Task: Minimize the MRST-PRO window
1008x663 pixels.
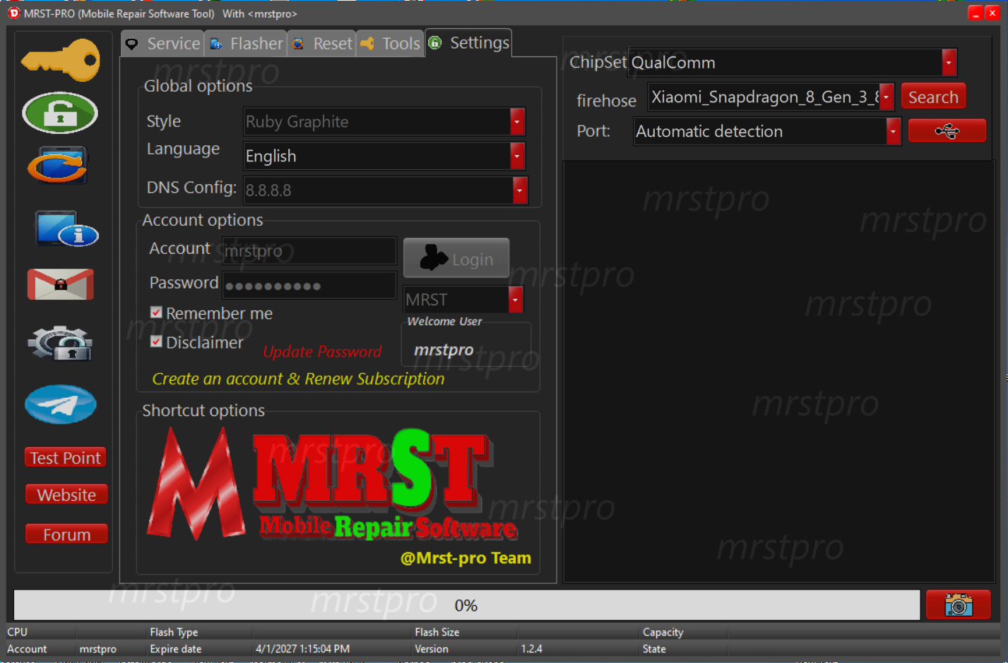Action: 976,13
